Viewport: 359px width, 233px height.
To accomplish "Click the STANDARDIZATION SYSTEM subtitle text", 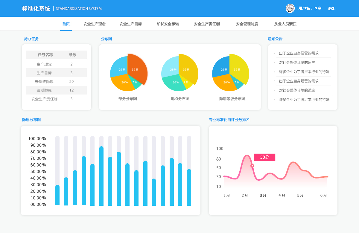I will pos(79,9).
